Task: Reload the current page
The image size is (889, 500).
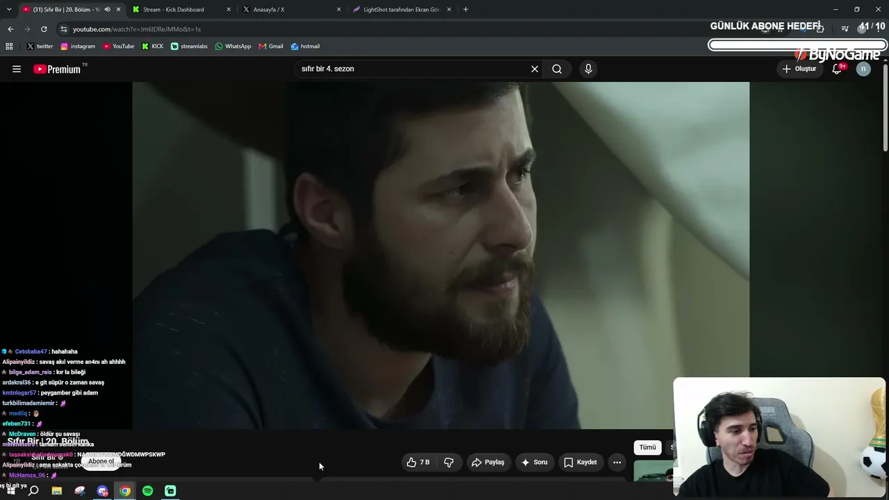Action: (44, 29)
